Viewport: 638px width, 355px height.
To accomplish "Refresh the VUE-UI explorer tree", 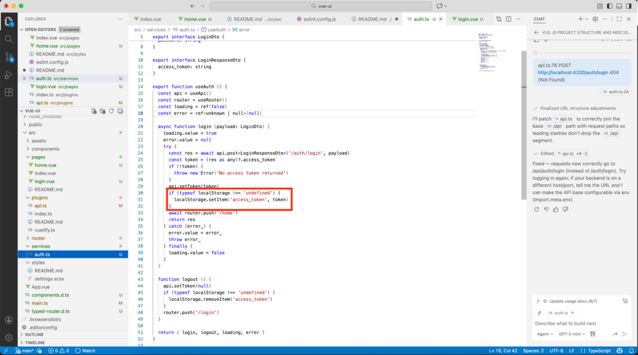I will (111, 110).
